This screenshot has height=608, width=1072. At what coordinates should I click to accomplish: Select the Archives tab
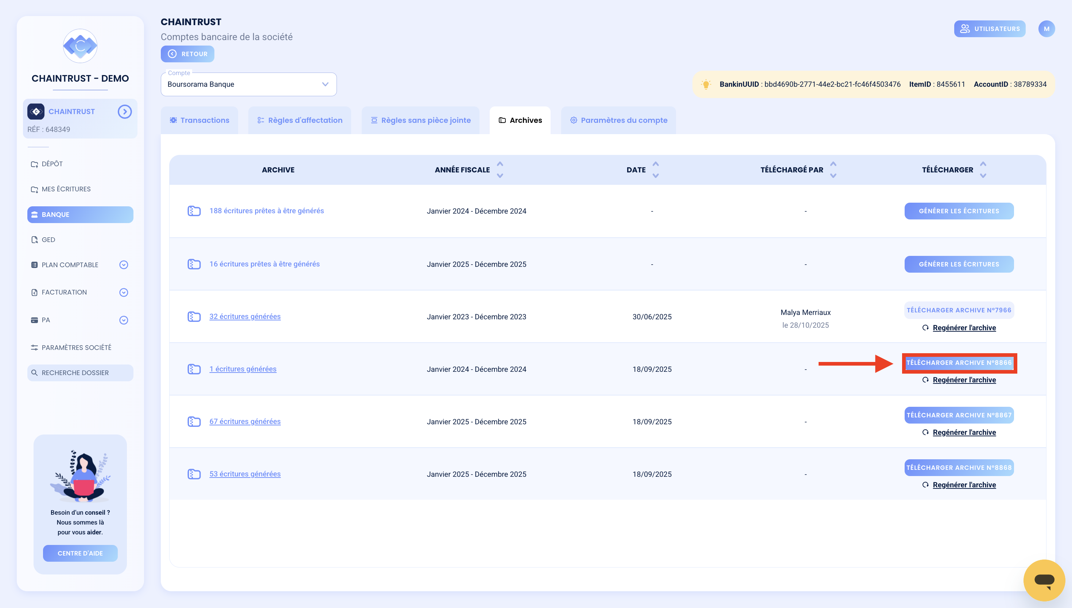point(520,120)
